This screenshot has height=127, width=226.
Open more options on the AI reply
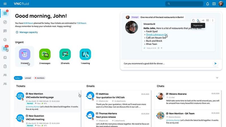point(213,20)
